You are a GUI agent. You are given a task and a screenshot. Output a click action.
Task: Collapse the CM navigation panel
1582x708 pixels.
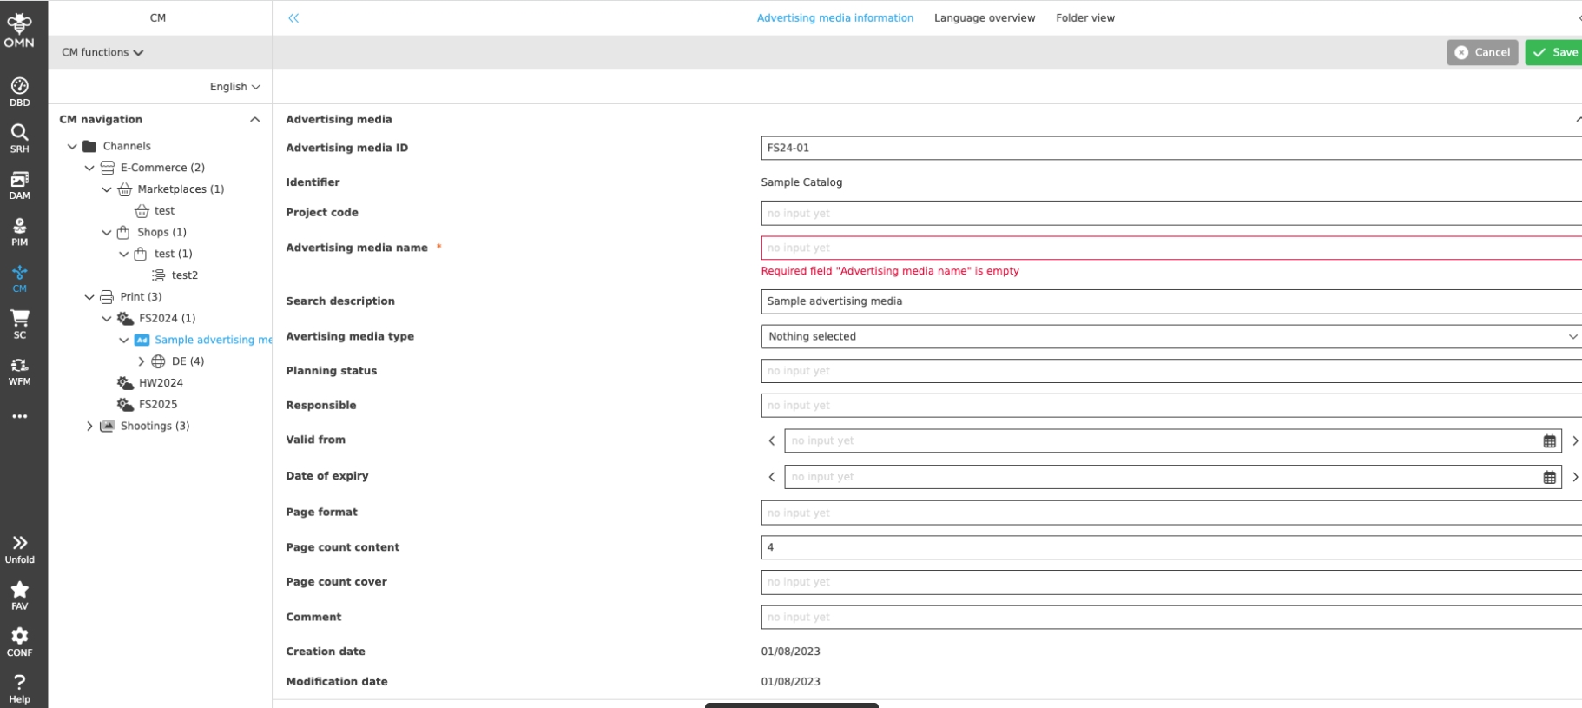(254, 120)
